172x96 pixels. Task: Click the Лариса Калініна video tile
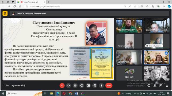(156, 57)
